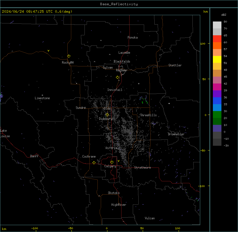Click the Stettler city label

pos(175,65)
